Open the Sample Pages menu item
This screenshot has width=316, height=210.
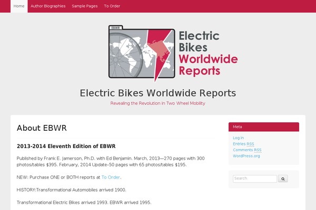click(x=85, y=6)
